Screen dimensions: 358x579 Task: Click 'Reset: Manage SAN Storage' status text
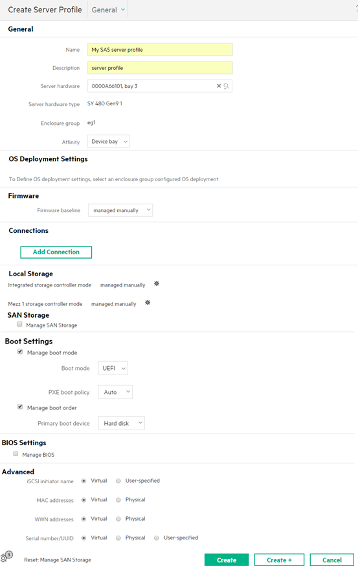pyautogui.click(x=58, y=560)
